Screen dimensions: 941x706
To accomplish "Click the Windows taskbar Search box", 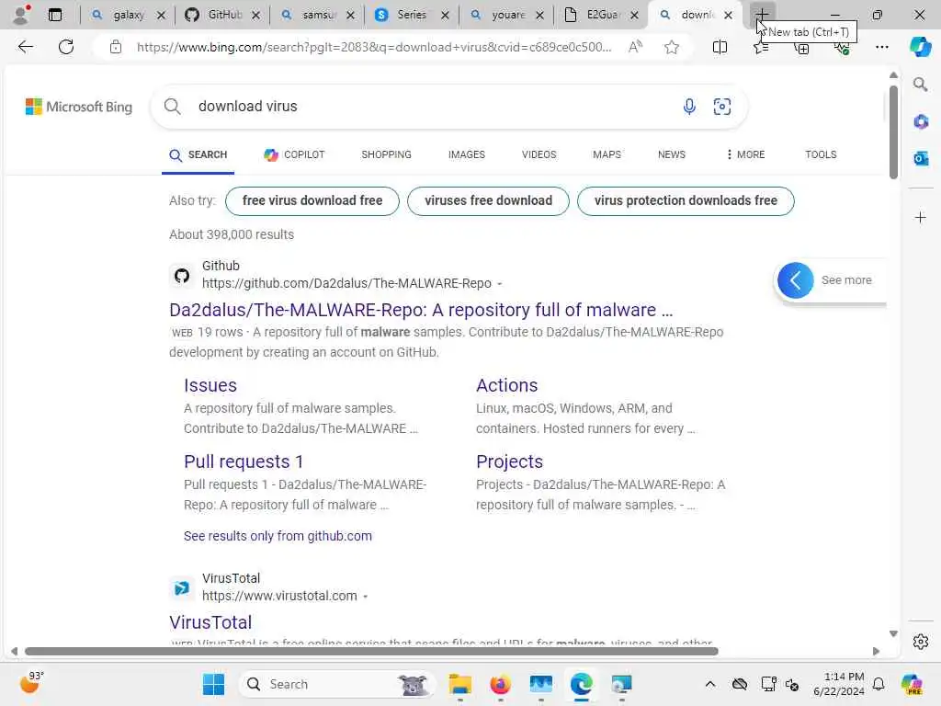I will pyautogui.click(x=338, y=684).
